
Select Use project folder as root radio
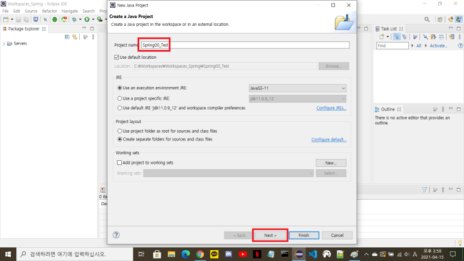click(x=119, y=131)
